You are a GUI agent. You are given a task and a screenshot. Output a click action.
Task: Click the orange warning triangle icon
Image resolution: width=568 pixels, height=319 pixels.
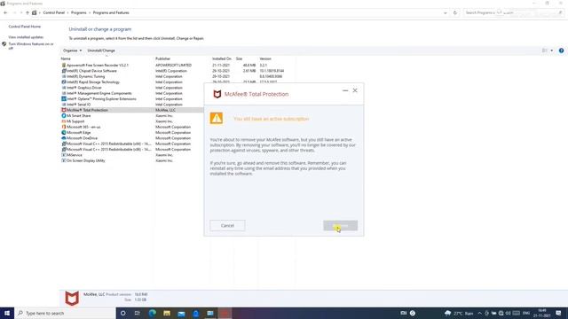coord(217,118)
